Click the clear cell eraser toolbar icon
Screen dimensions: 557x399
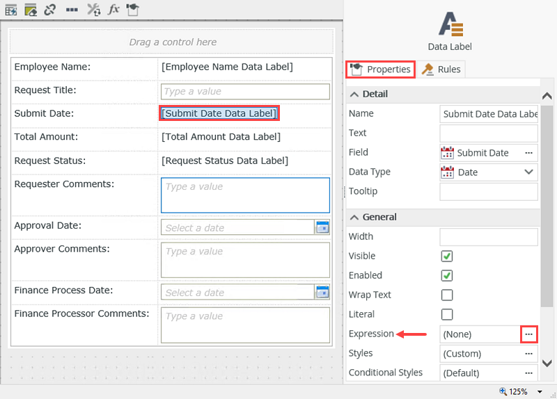click(31, 10)
